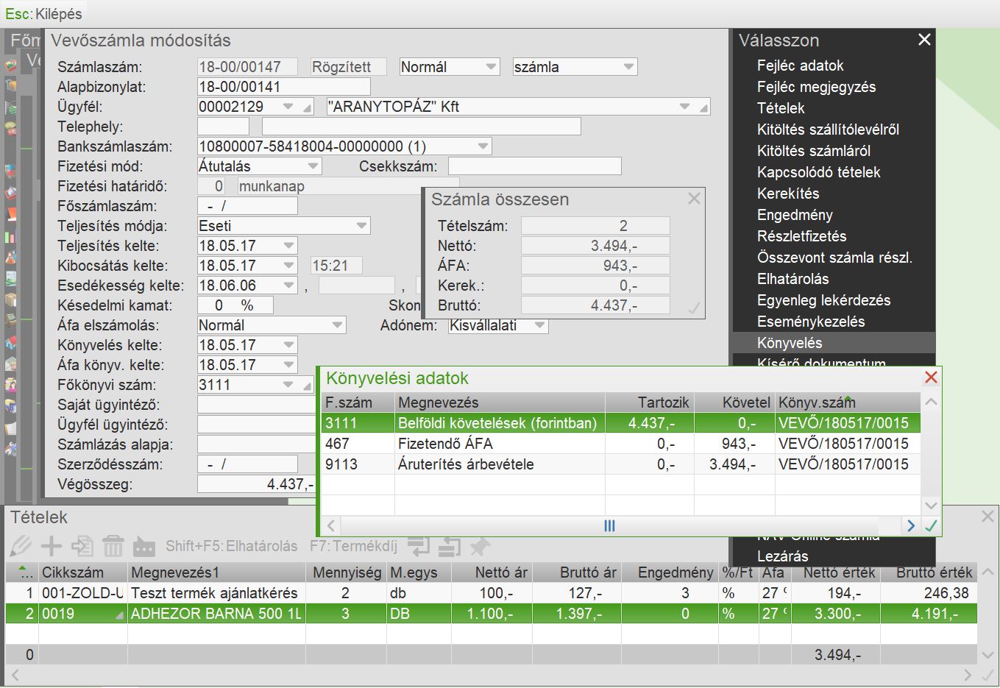Click the pencil edit icon in Tételek toolbar

click(21, 546)
